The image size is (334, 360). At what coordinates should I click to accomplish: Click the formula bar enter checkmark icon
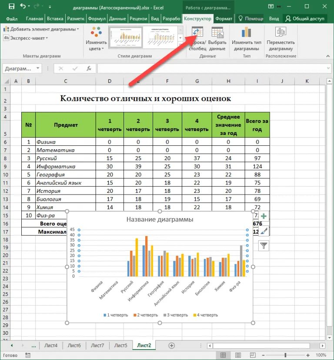(75, 68)
